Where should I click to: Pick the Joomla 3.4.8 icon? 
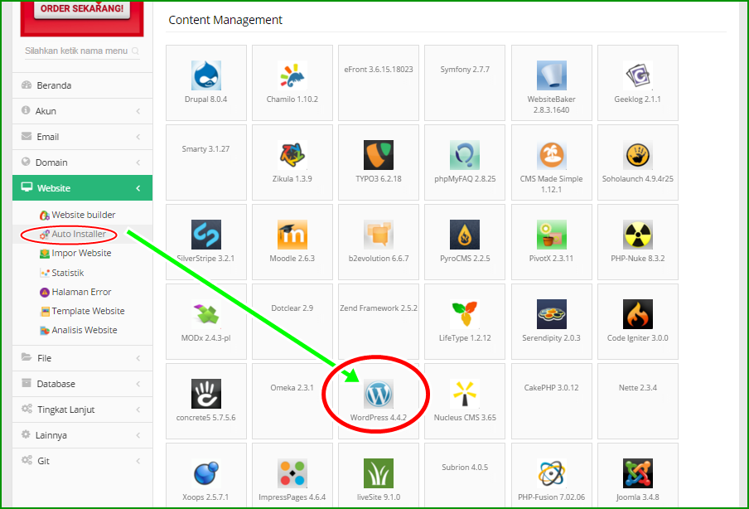point(638,473)
